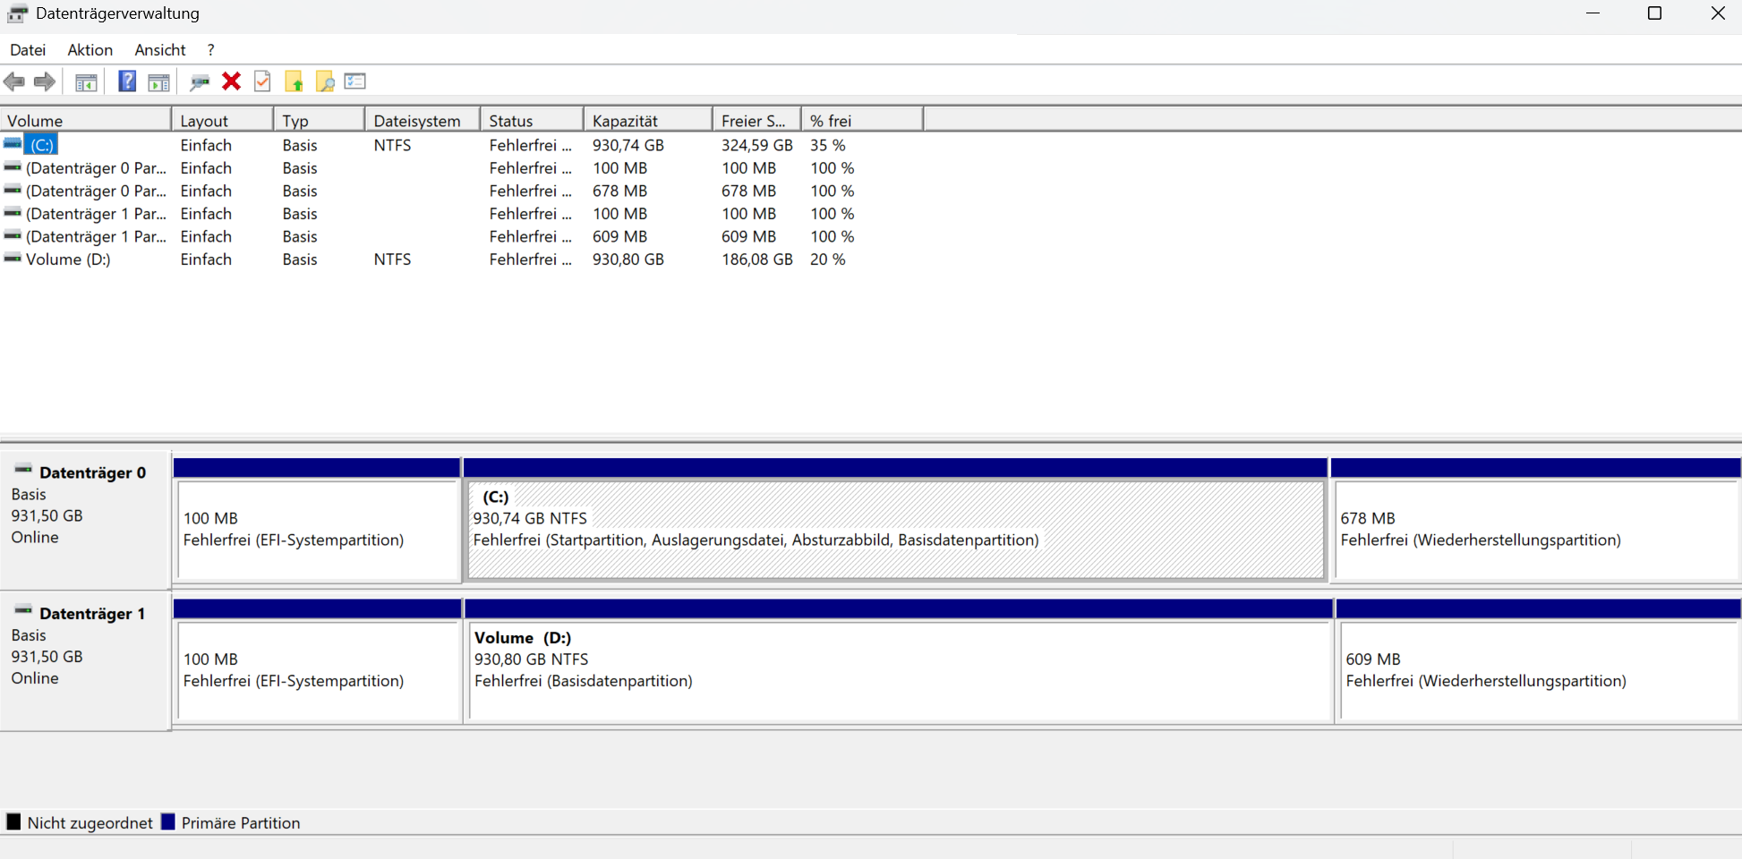This screenshot has height=859, width=1742.
Task: Minimize the Datenträgerverwaltung window
Action: (x=1593, y=13)
